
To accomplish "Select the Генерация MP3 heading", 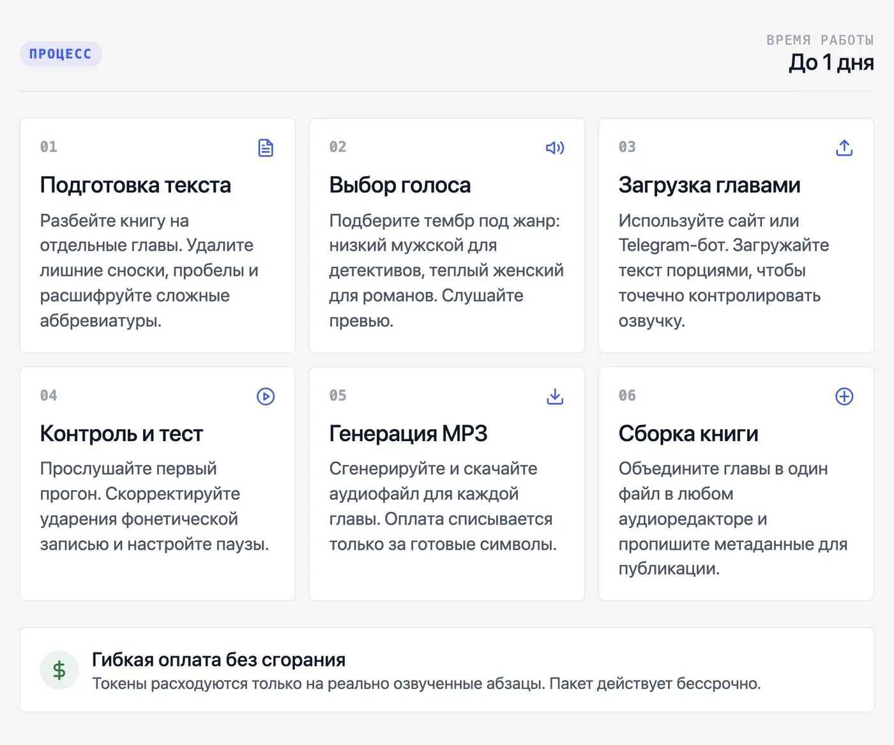I will coord(408,434).
